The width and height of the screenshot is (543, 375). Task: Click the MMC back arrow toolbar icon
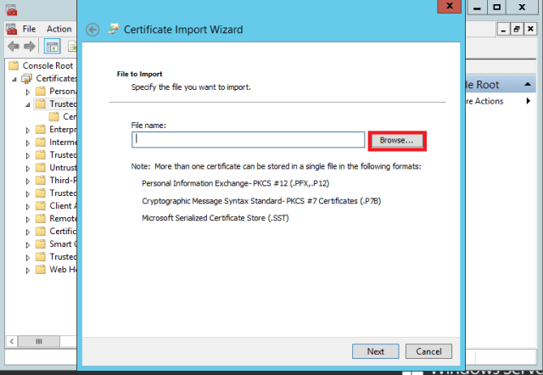click(13, 46)
